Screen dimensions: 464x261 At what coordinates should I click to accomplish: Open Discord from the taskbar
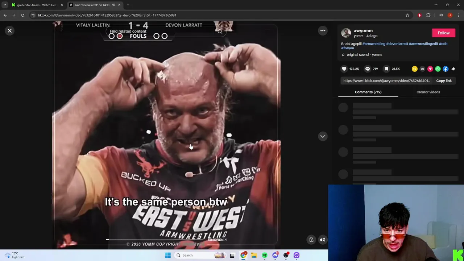[275, 255]
